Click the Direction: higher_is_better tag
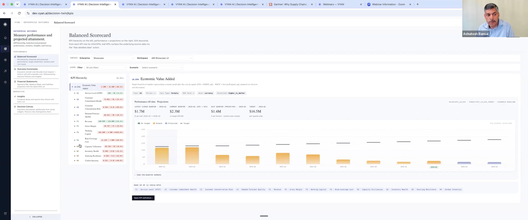This screenshot has height=220, width=528. 231,93
